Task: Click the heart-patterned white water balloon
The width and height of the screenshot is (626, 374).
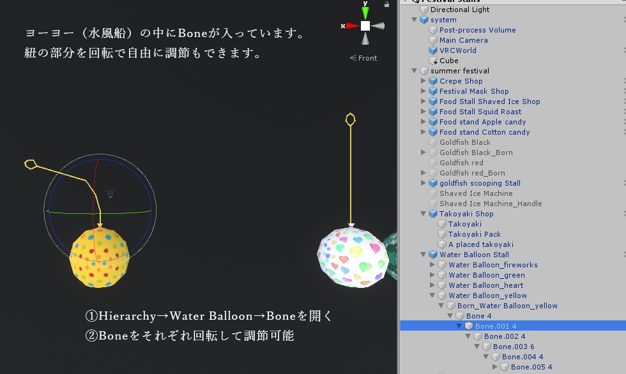Action: pos(353,258)
